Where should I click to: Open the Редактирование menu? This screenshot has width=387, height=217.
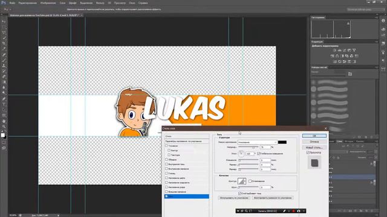pos(28,3)
